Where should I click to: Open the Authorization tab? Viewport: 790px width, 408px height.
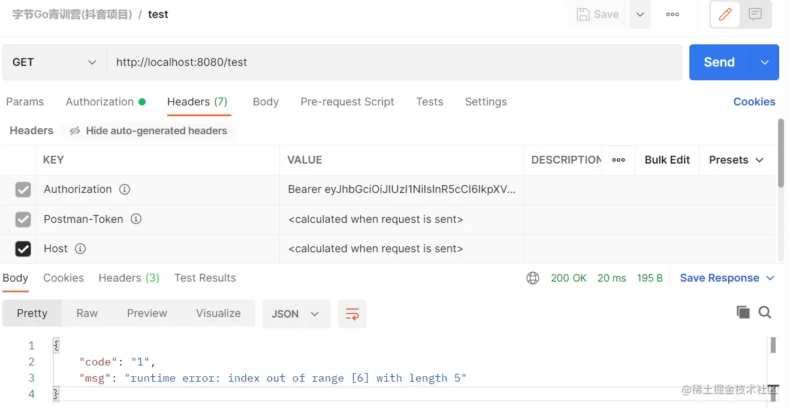(x=105, y=102)
